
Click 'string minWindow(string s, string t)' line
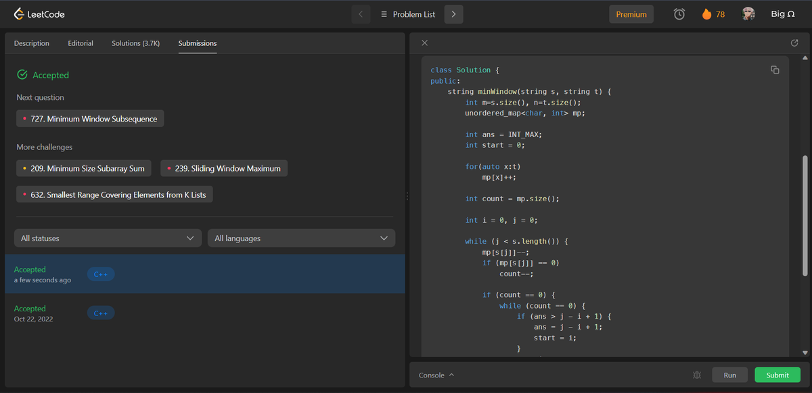529,91
